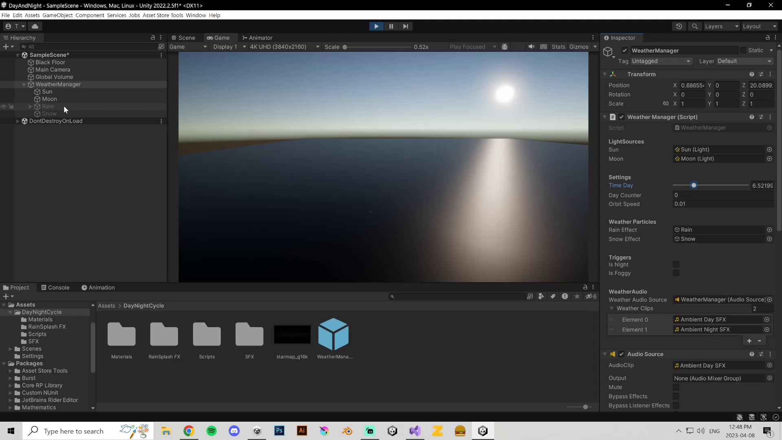Image resolution: width=782 pixels, height=440 pixels.
Task: Disable the Audio Source component checkbox
Action: [622, 354]
